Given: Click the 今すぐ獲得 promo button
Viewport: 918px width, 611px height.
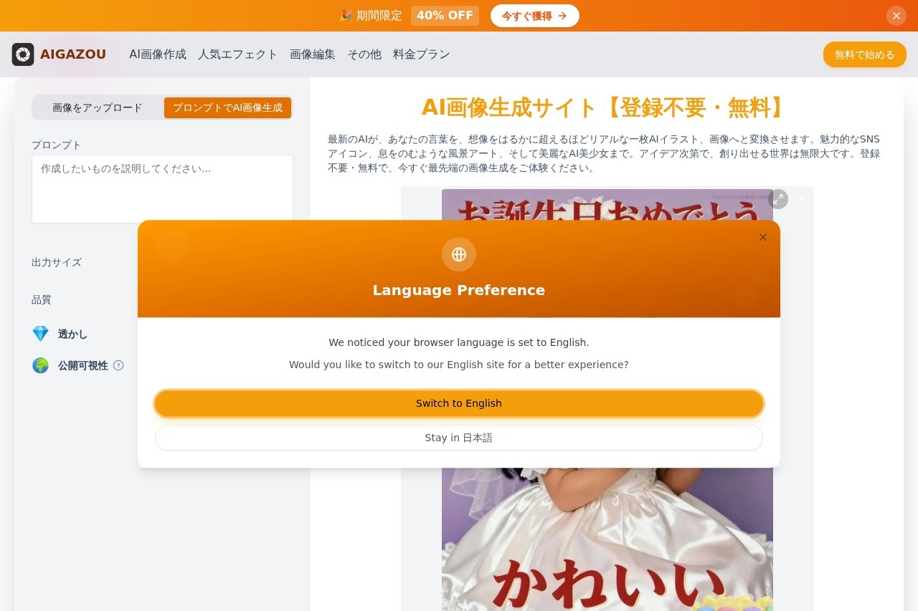Looking at the screenshot, I should 534,16.
